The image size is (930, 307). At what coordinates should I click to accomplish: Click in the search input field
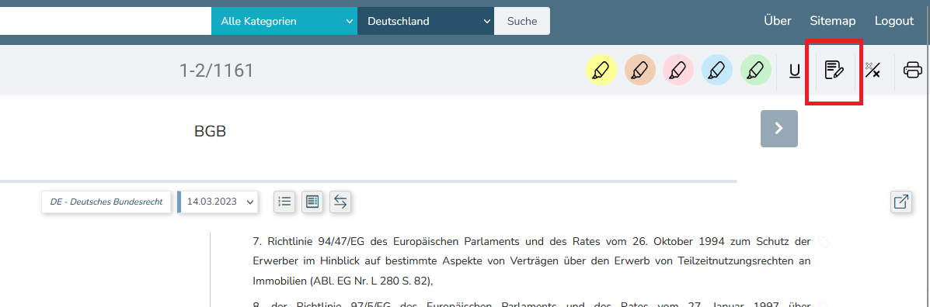click(x=106, y=21)
